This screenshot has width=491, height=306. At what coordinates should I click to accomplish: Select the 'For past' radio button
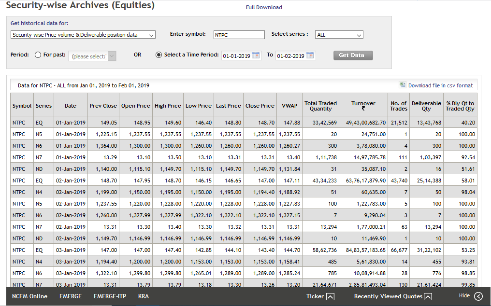pos(38,55)
